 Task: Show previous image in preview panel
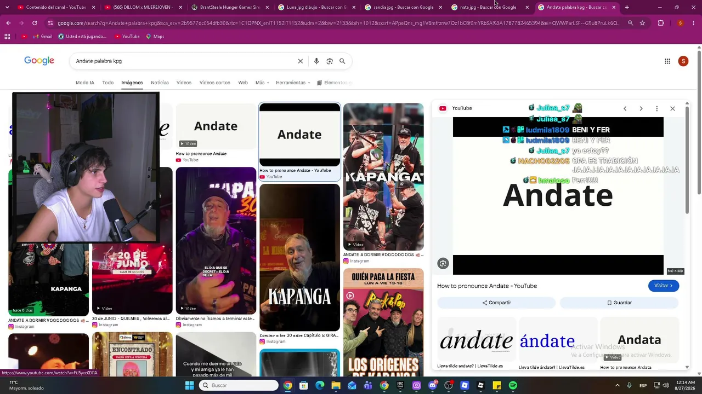[x=625, y=108]
